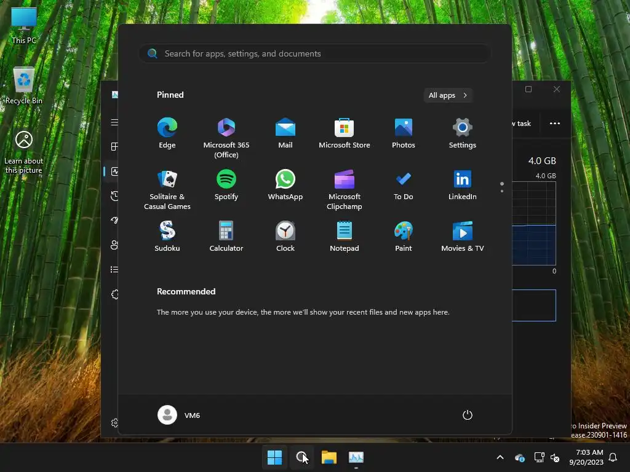Image resolution: width=630 pixels, height=472 pixels.
Task: Open VM6 user account menu
Action: [179, 415]
